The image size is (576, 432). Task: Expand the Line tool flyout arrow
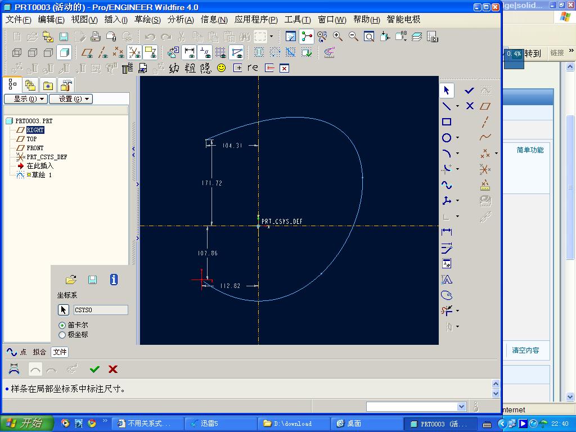(x=458, y=106)
